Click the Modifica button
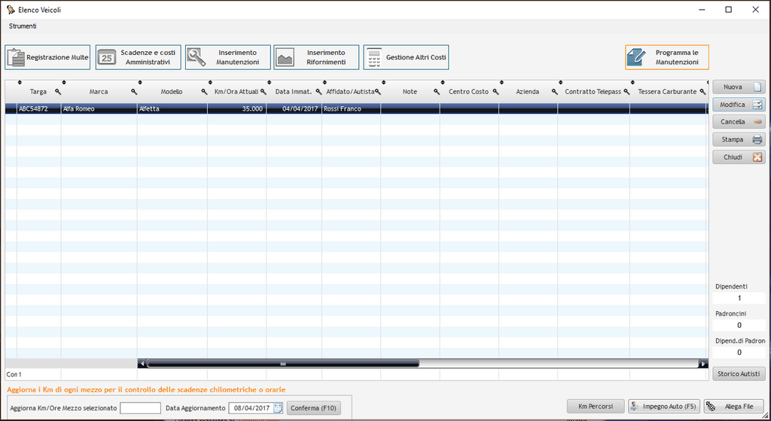Image resolution: width=771 pixels, height=421 pixels. click(739, 105)
